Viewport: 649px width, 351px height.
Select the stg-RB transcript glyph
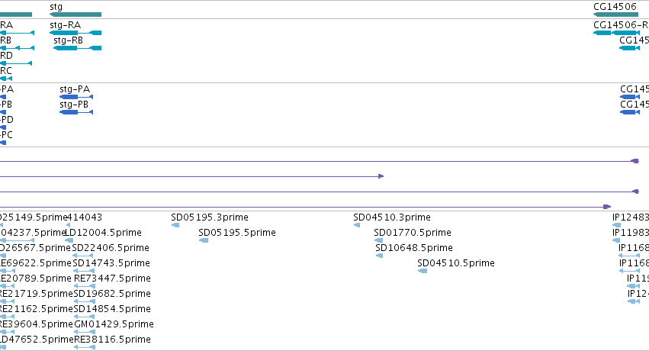(77, 48)
